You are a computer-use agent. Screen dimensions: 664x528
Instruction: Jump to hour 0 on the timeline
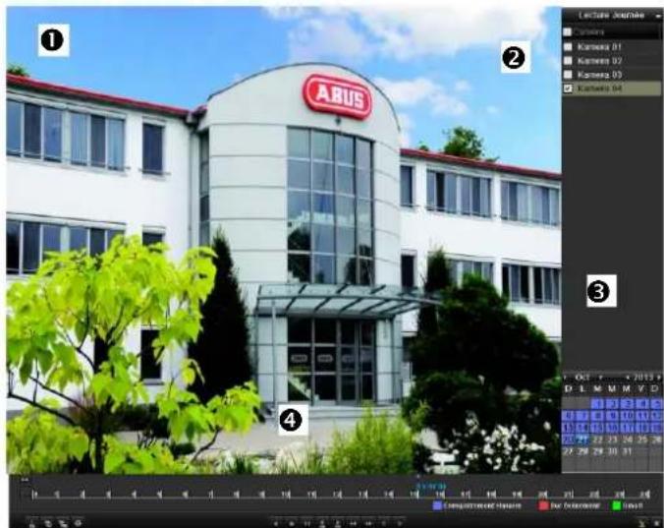[34, 495]
